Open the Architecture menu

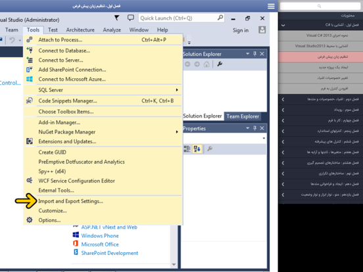point(80,30)
